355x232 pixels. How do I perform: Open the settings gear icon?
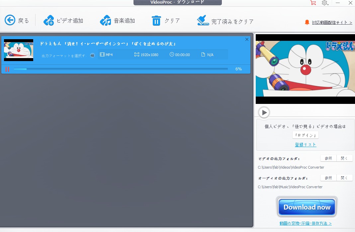(x=325, y=3)
